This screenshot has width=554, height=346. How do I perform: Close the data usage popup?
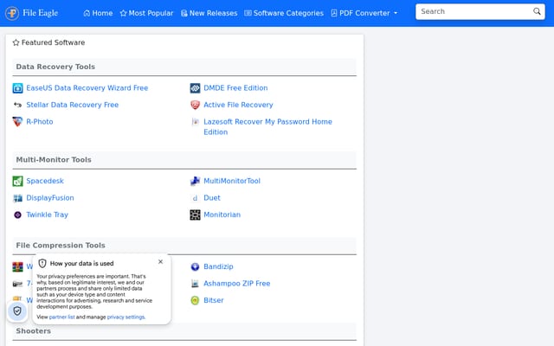(160, 261)
